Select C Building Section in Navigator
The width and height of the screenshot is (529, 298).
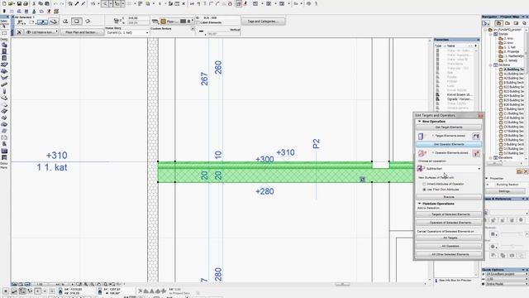[x=512, y=108]
